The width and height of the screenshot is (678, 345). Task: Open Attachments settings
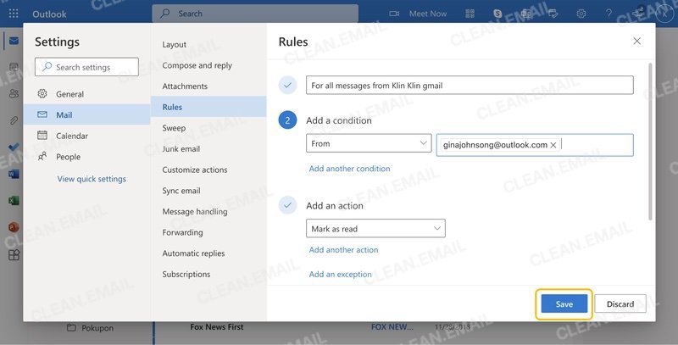[208, 86]
